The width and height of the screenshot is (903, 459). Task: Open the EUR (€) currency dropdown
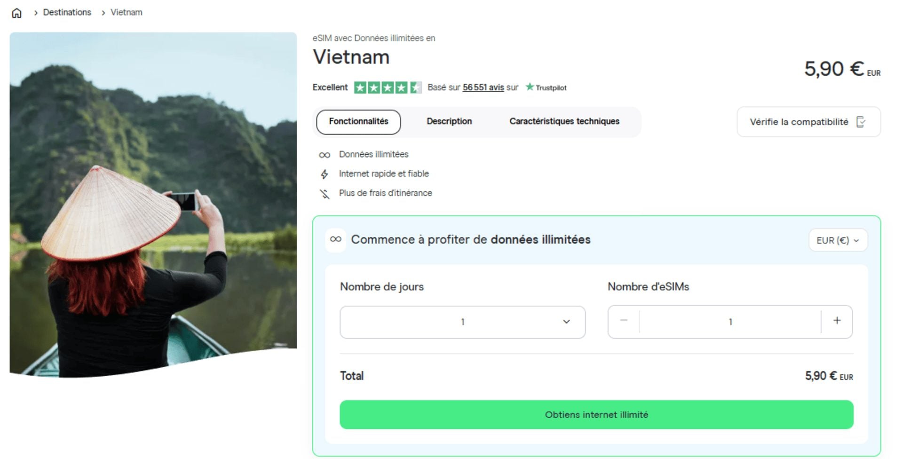(x=838, y=240)
